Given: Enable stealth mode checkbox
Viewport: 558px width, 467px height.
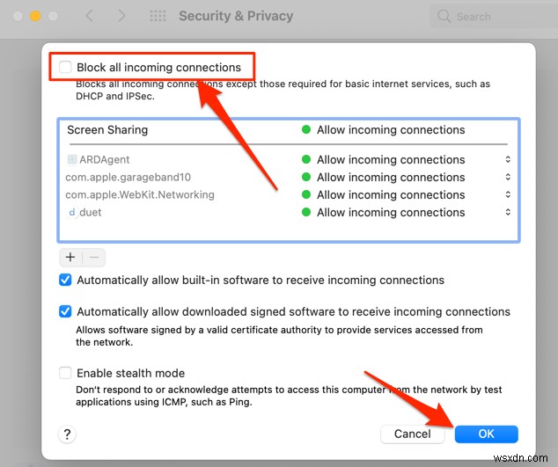Looking at the screenshot, I should pyautogui.click(x=65, y=373).
